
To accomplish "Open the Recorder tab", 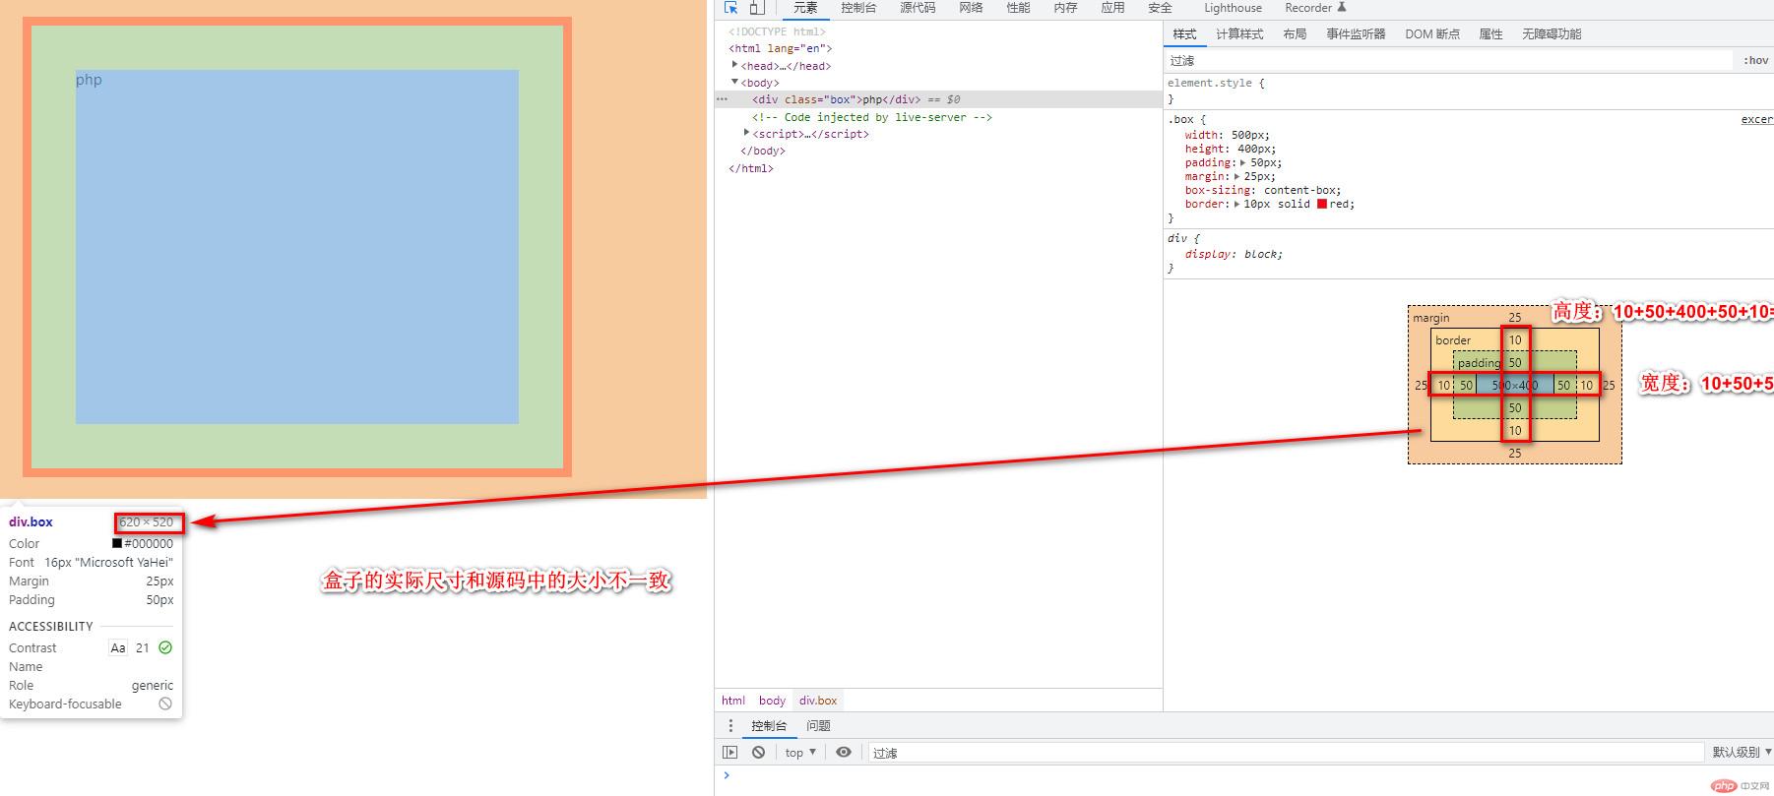I will pyautogui.click(x=1307, y=8).
